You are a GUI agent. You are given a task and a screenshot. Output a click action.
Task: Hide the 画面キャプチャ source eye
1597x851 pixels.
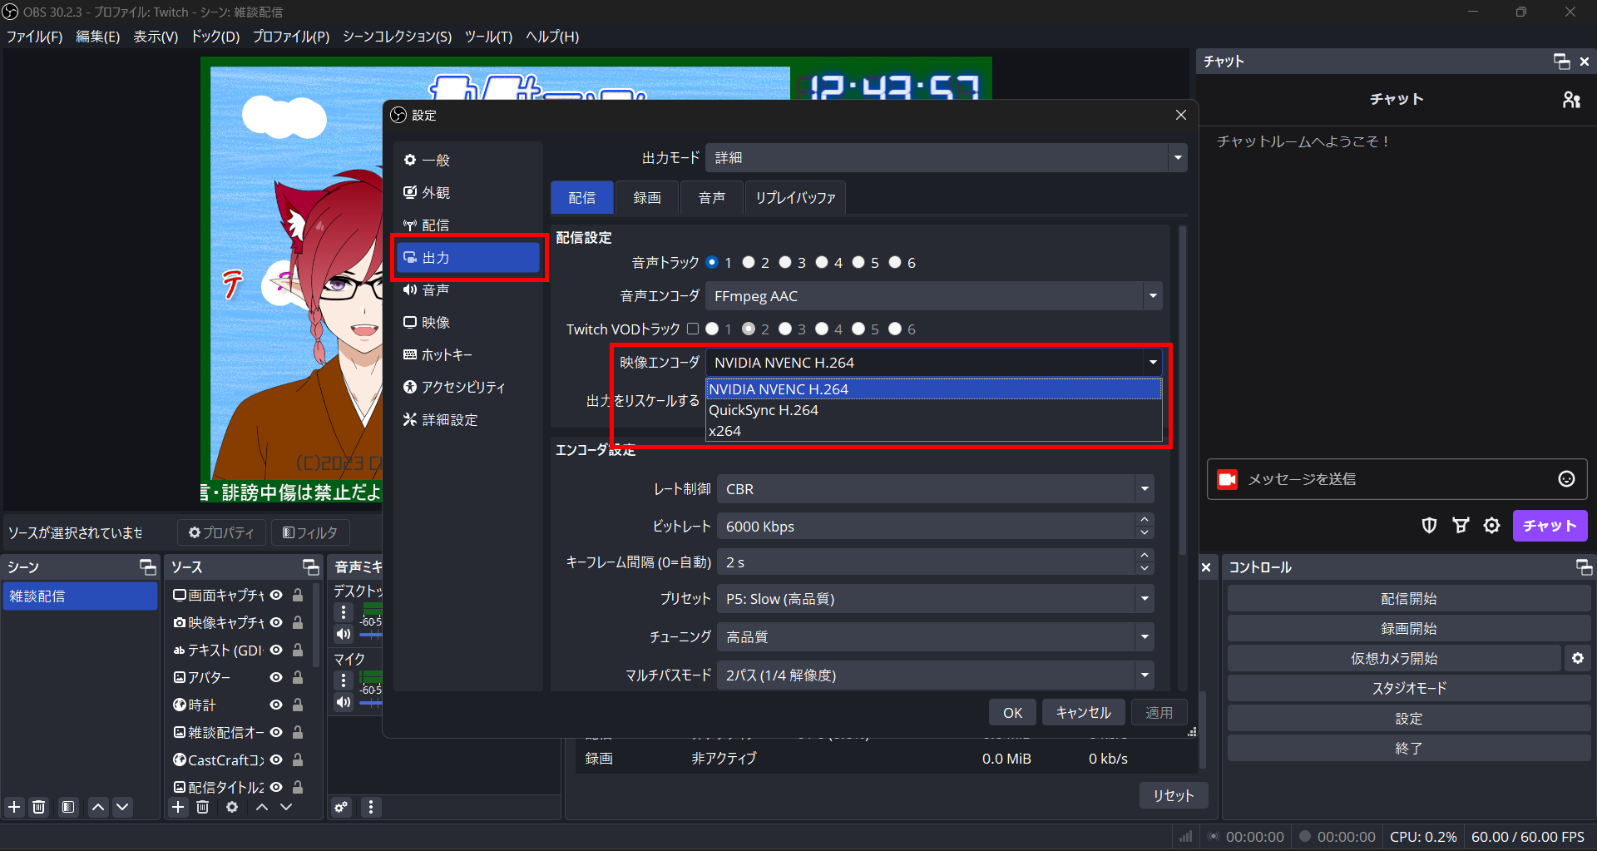pyautogui.click(x=276, y=595)
